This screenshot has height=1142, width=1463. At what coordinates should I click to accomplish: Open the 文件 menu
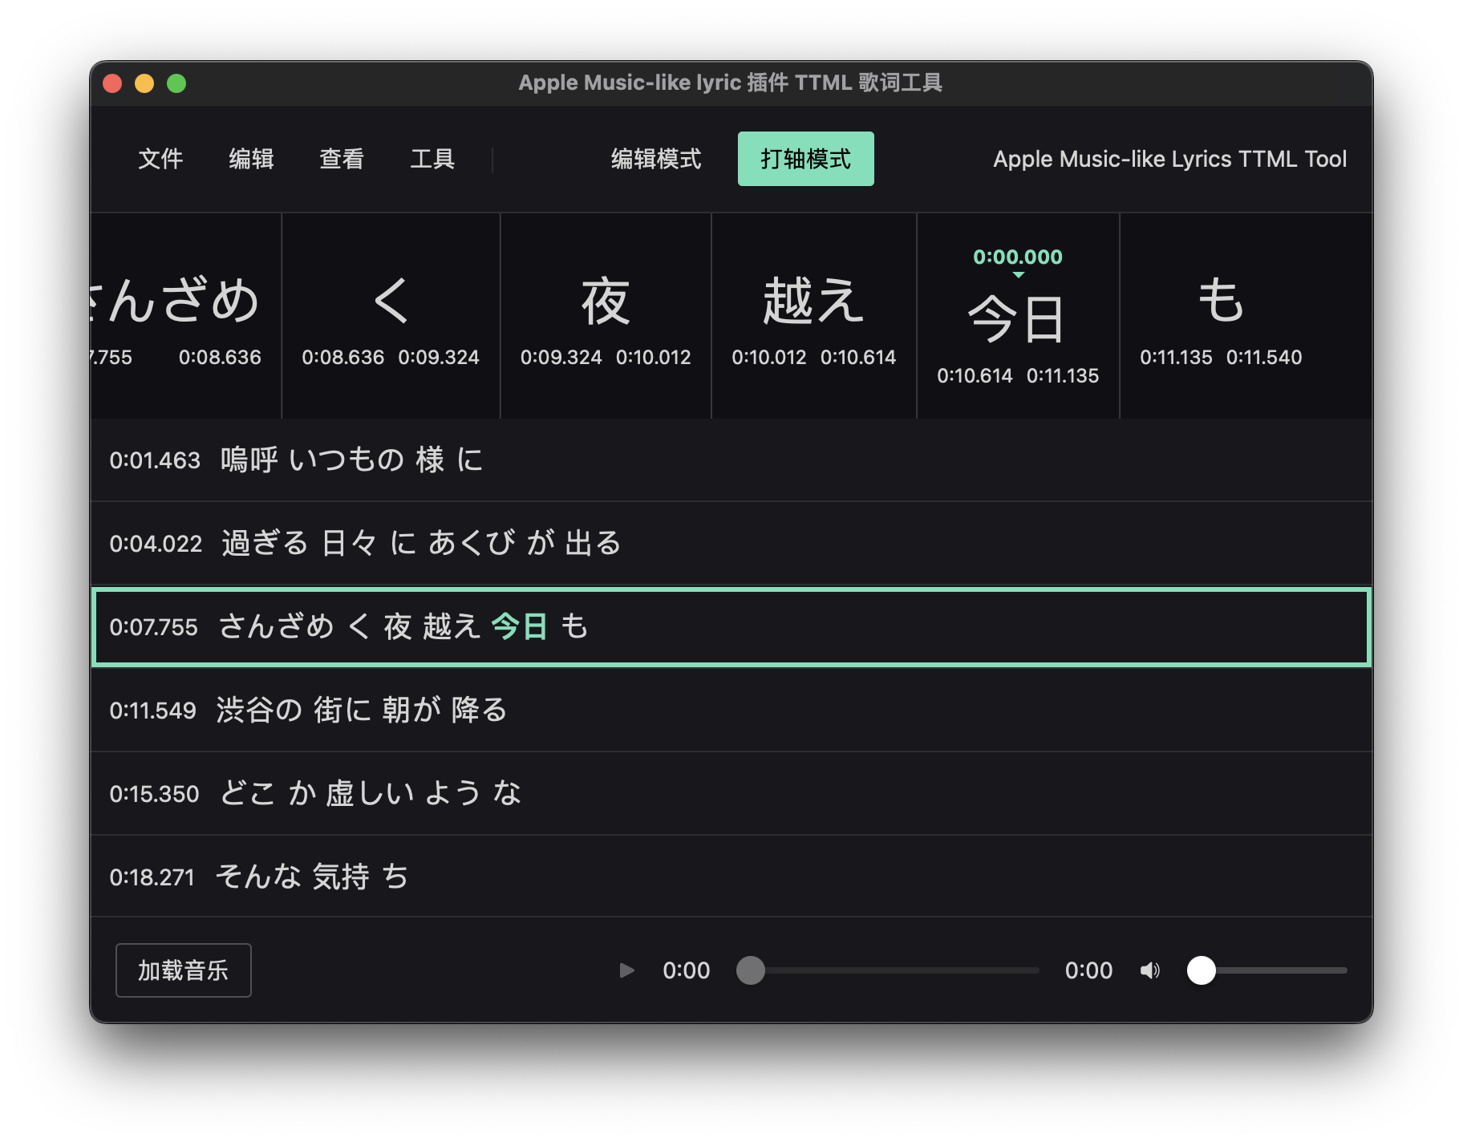click(x=162, y=158)
